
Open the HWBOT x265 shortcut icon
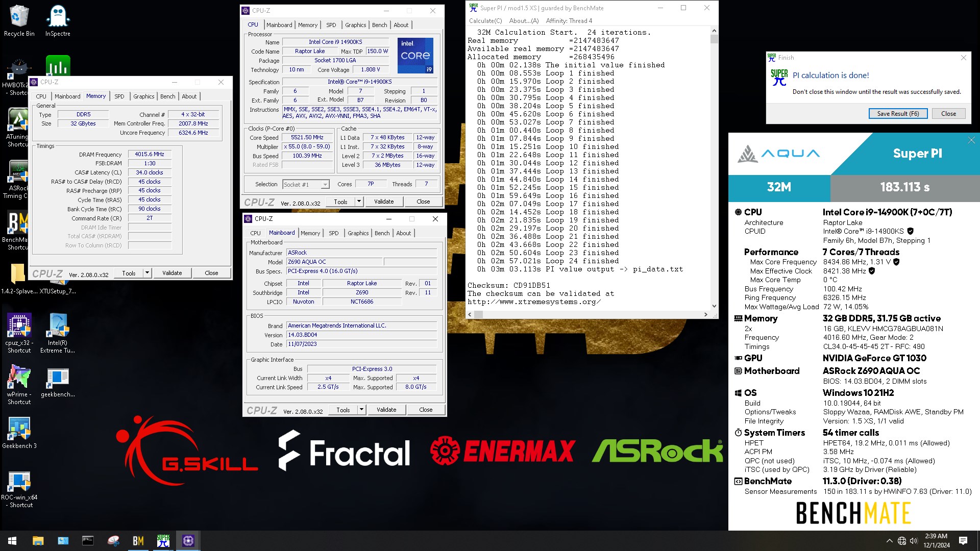(15, 77)
